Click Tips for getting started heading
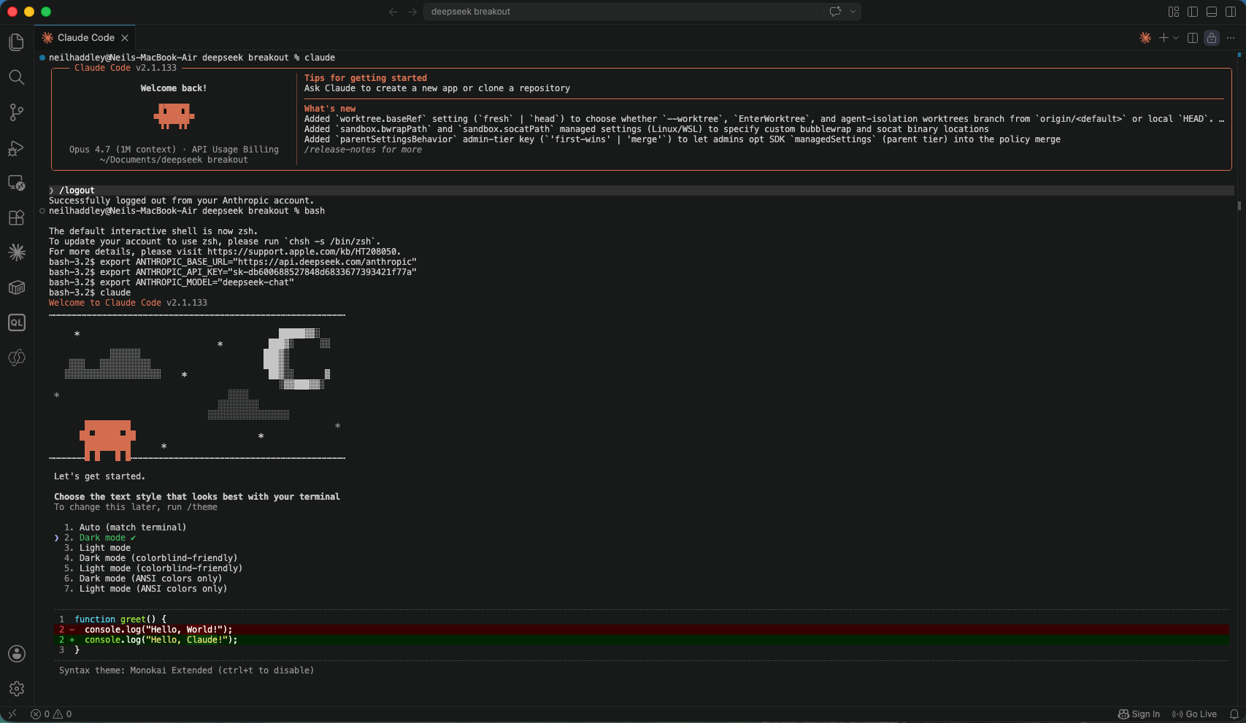 coord(366,78)
